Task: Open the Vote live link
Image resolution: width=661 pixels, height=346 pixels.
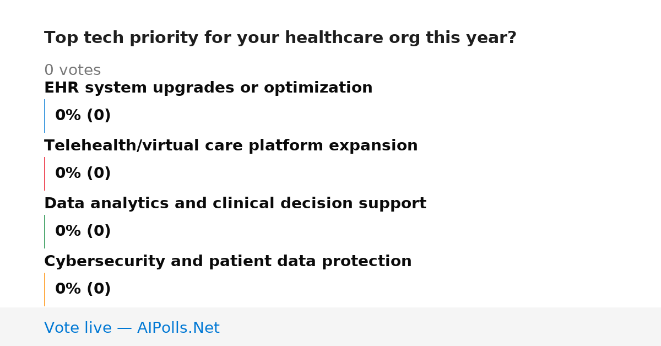Action: [132, 328]
